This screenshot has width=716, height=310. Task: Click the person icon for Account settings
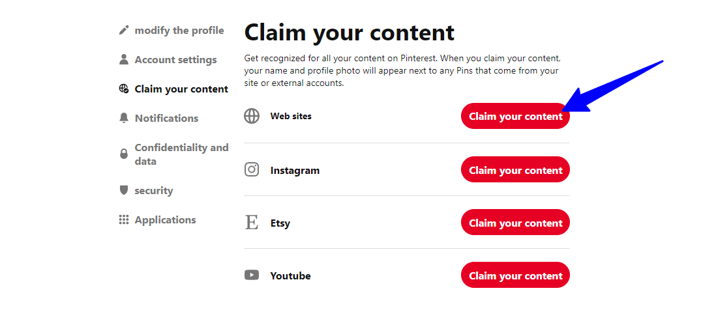(x=124, y=60)
